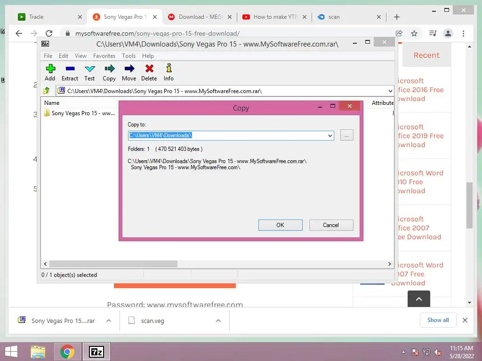Image resolution: width=482 pixels, height=361 pixels.
Task: Click the horizontal scrollbar right arrow
Action: [x=389, y=264]
